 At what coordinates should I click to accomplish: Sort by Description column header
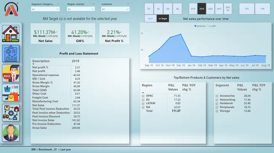tap(41, 61)
